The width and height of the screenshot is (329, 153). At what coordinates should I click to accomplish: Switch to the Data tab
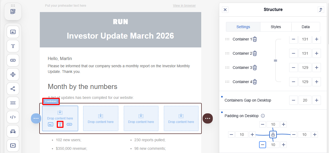306,27
